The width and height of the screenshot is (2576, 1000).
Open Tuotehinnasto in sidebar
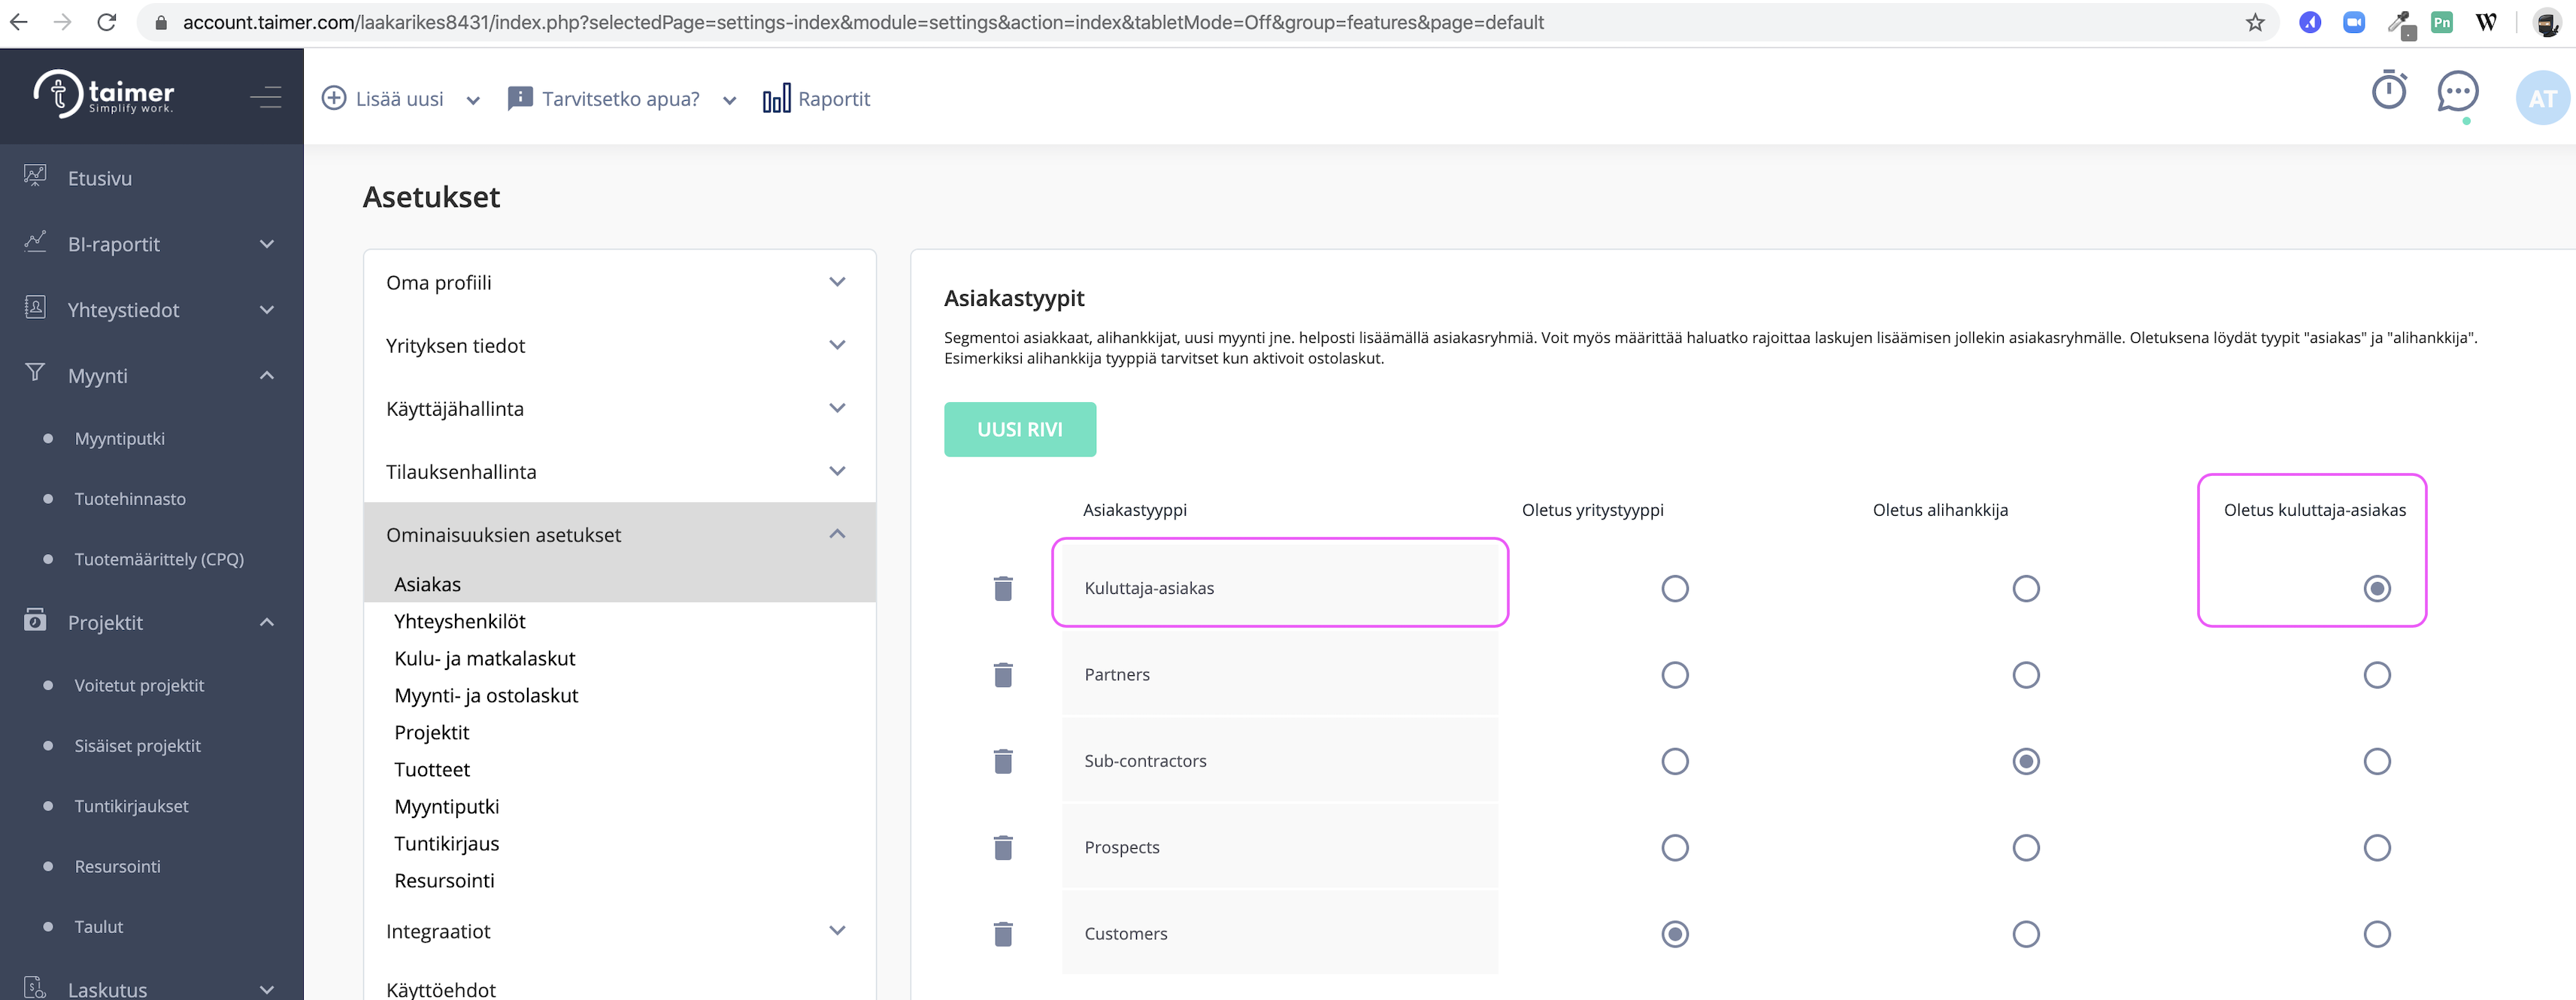[129, 498]
